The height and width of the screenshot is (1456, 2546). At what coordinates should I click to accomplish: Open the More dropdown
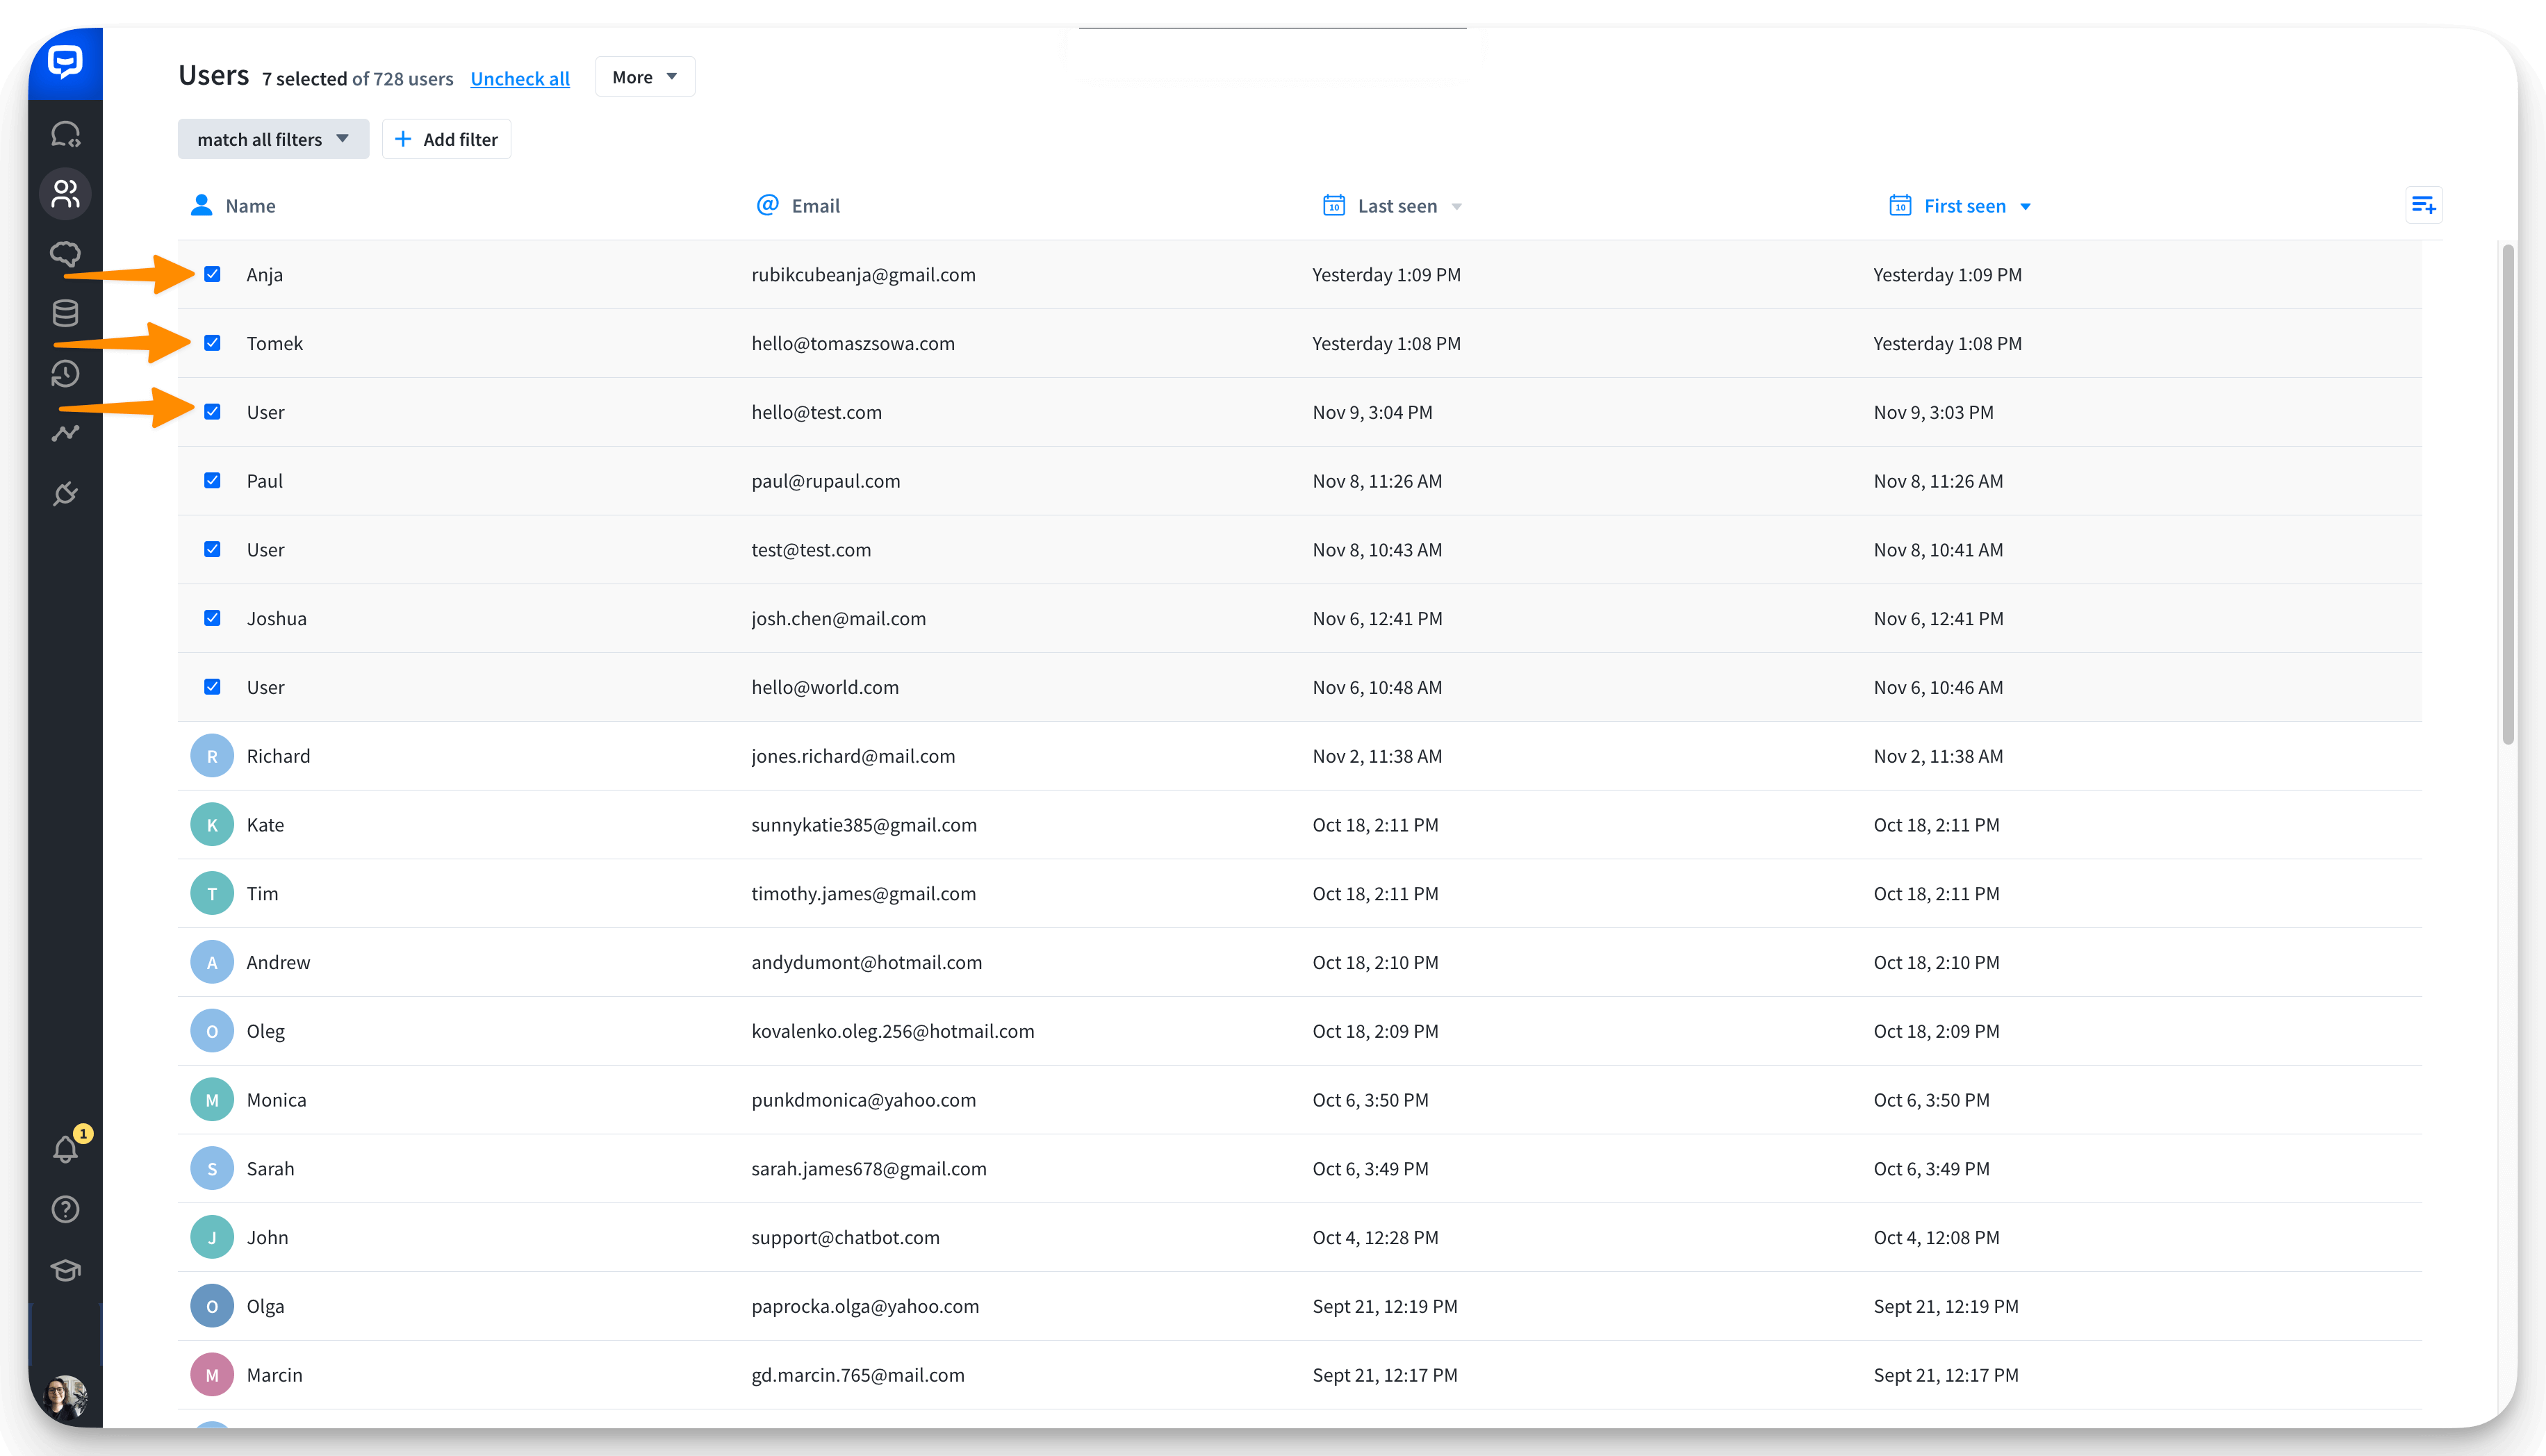click(x=645, y=77)
